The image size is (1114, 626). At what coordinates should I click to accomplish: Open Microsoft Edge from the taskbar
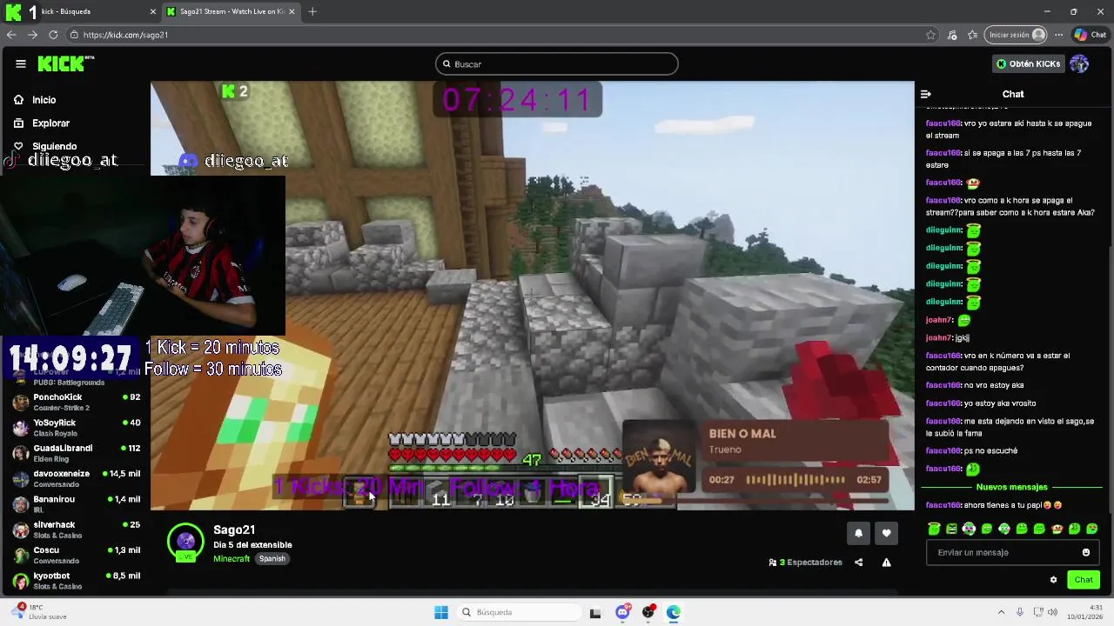click(x=674, y=612)
